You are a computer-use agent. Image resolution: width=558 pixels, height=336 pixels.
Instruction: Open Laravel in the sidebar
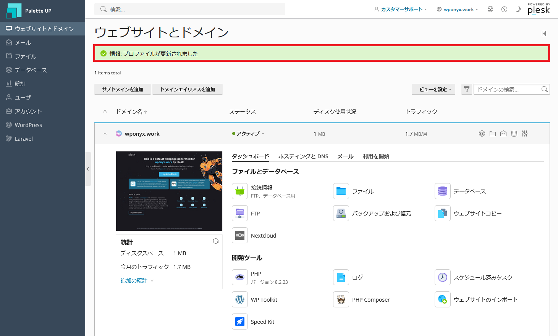(42, 138)
